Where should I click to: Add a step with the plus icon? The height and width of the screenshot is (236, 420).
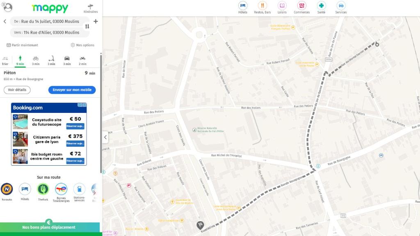[96, 21]
